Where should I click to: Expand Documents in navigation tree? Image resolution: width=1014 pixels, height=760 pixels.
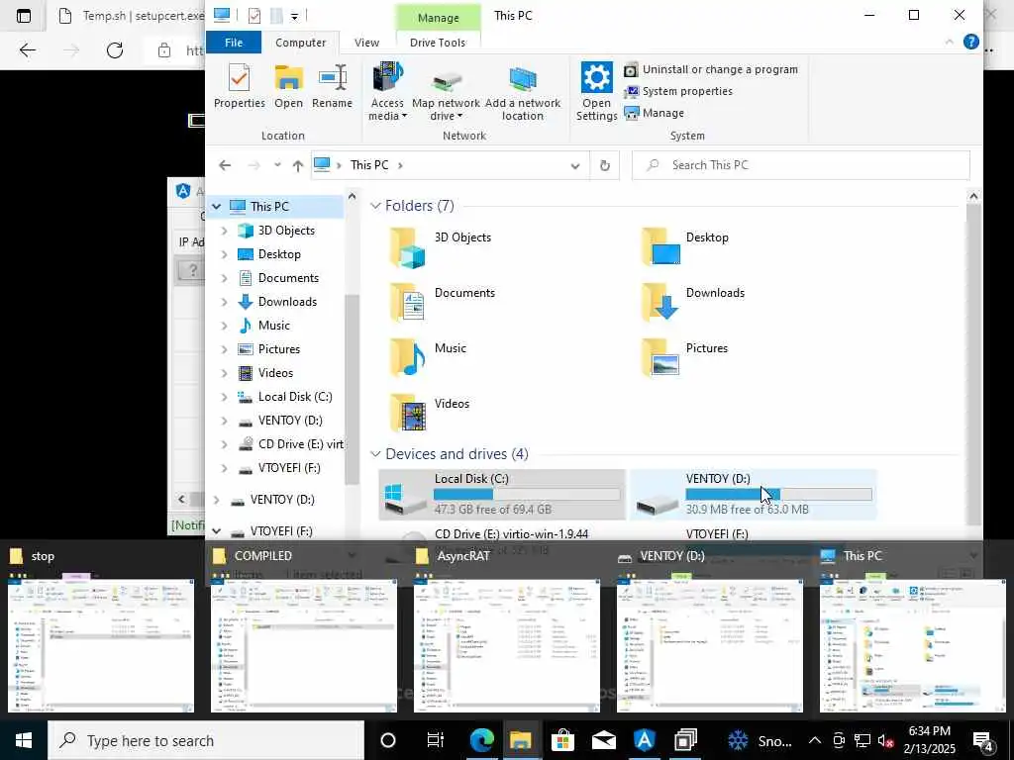(225, 278)
